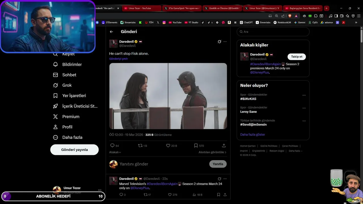Open #SevdiğimSensin trending topic
The width and height of the screenshot is (363, 204).
(x=253, y=125)
